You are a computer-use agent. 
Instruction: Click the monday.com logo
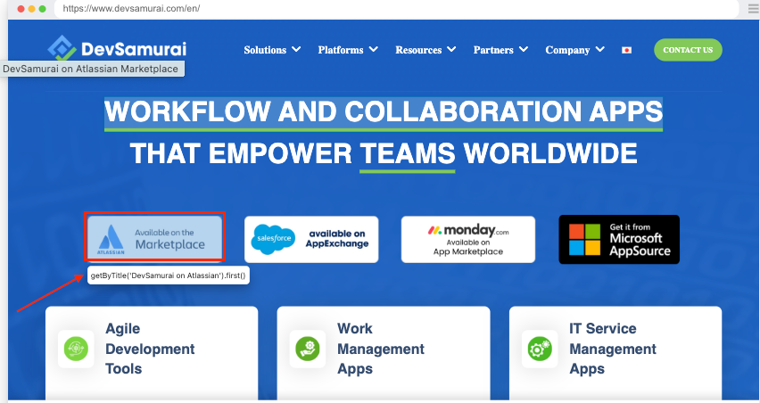(x=467, y=231)
